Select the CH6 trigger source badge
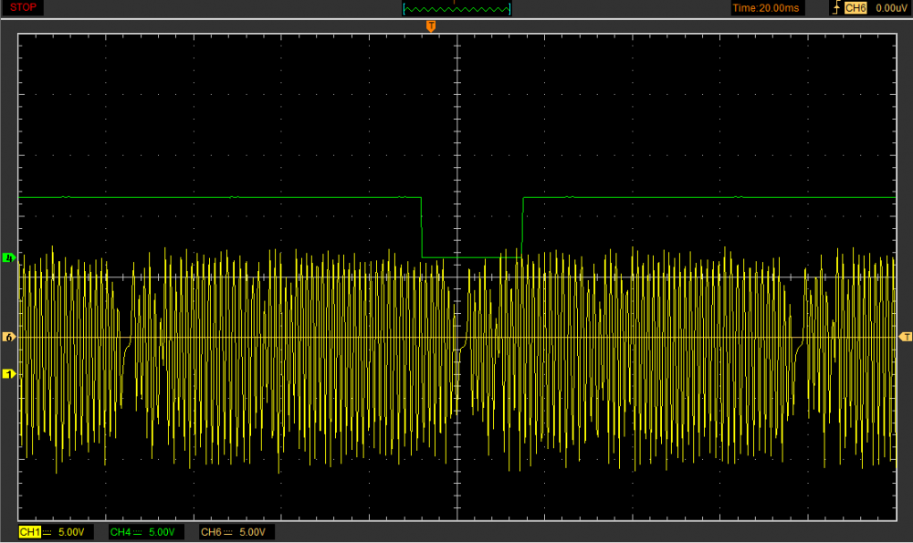This screenshot has height=543, width=913. [855, 8]
